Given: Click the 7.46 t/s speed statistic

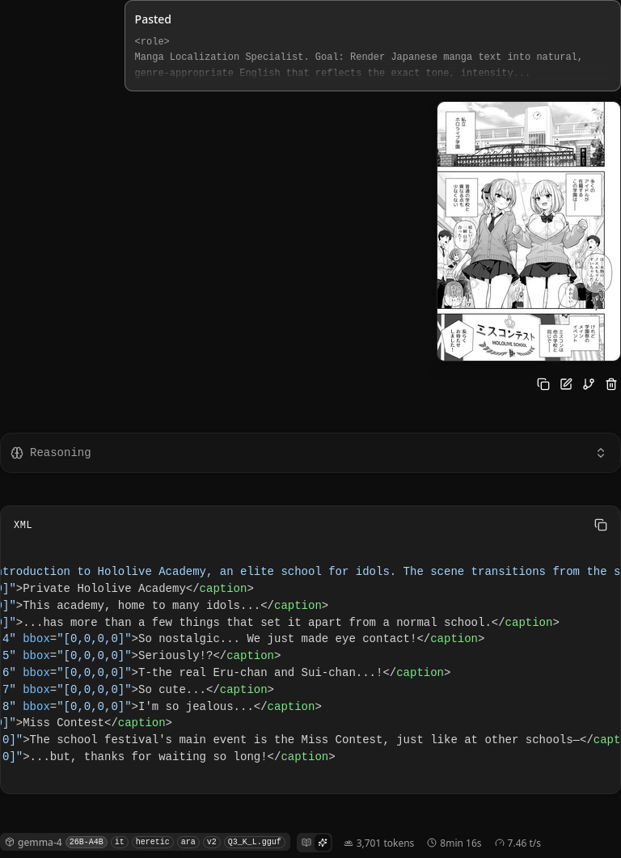Looking at the screenshot, I should pyautogui.click(x=517, y=843).
